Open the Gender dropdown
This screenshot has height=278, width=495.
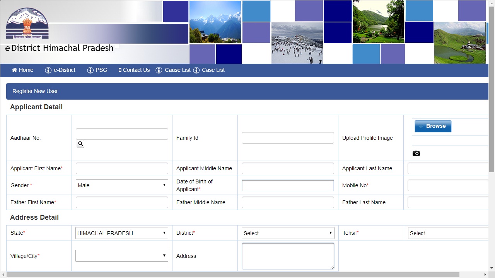click(x=122, y=185)
